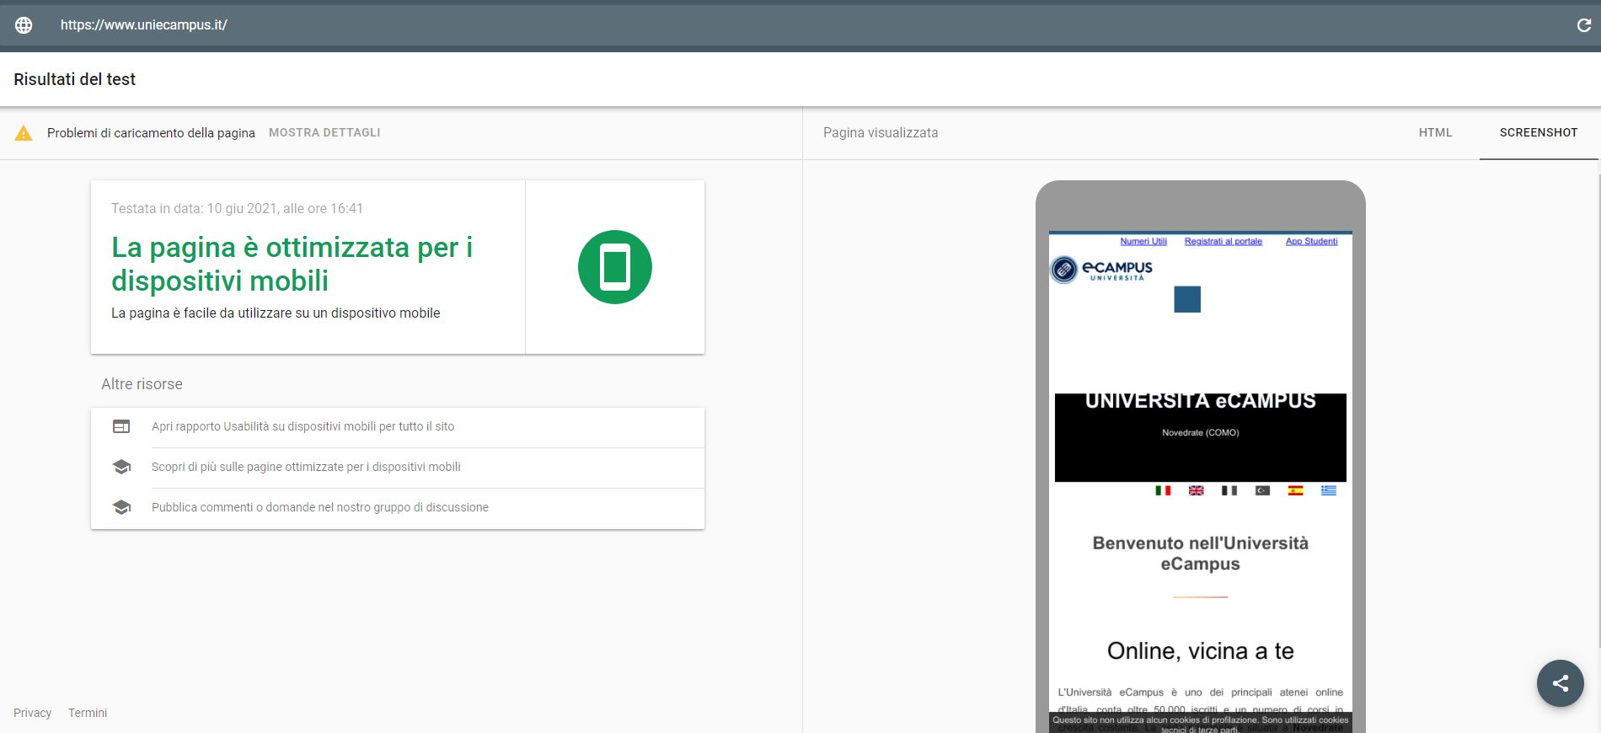Click the eCampus Università logo

[1102, 270]
